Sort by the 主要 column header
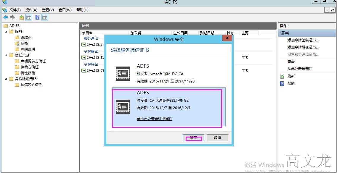337x173 pixels. tap(249, 33)
